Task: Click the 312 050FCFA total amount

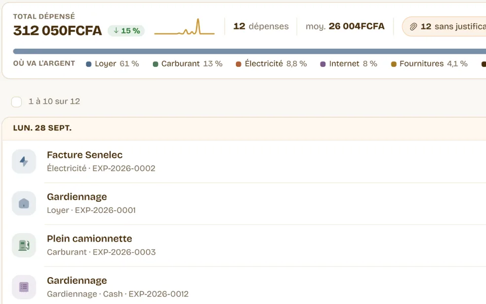Action: click(57, 30)
